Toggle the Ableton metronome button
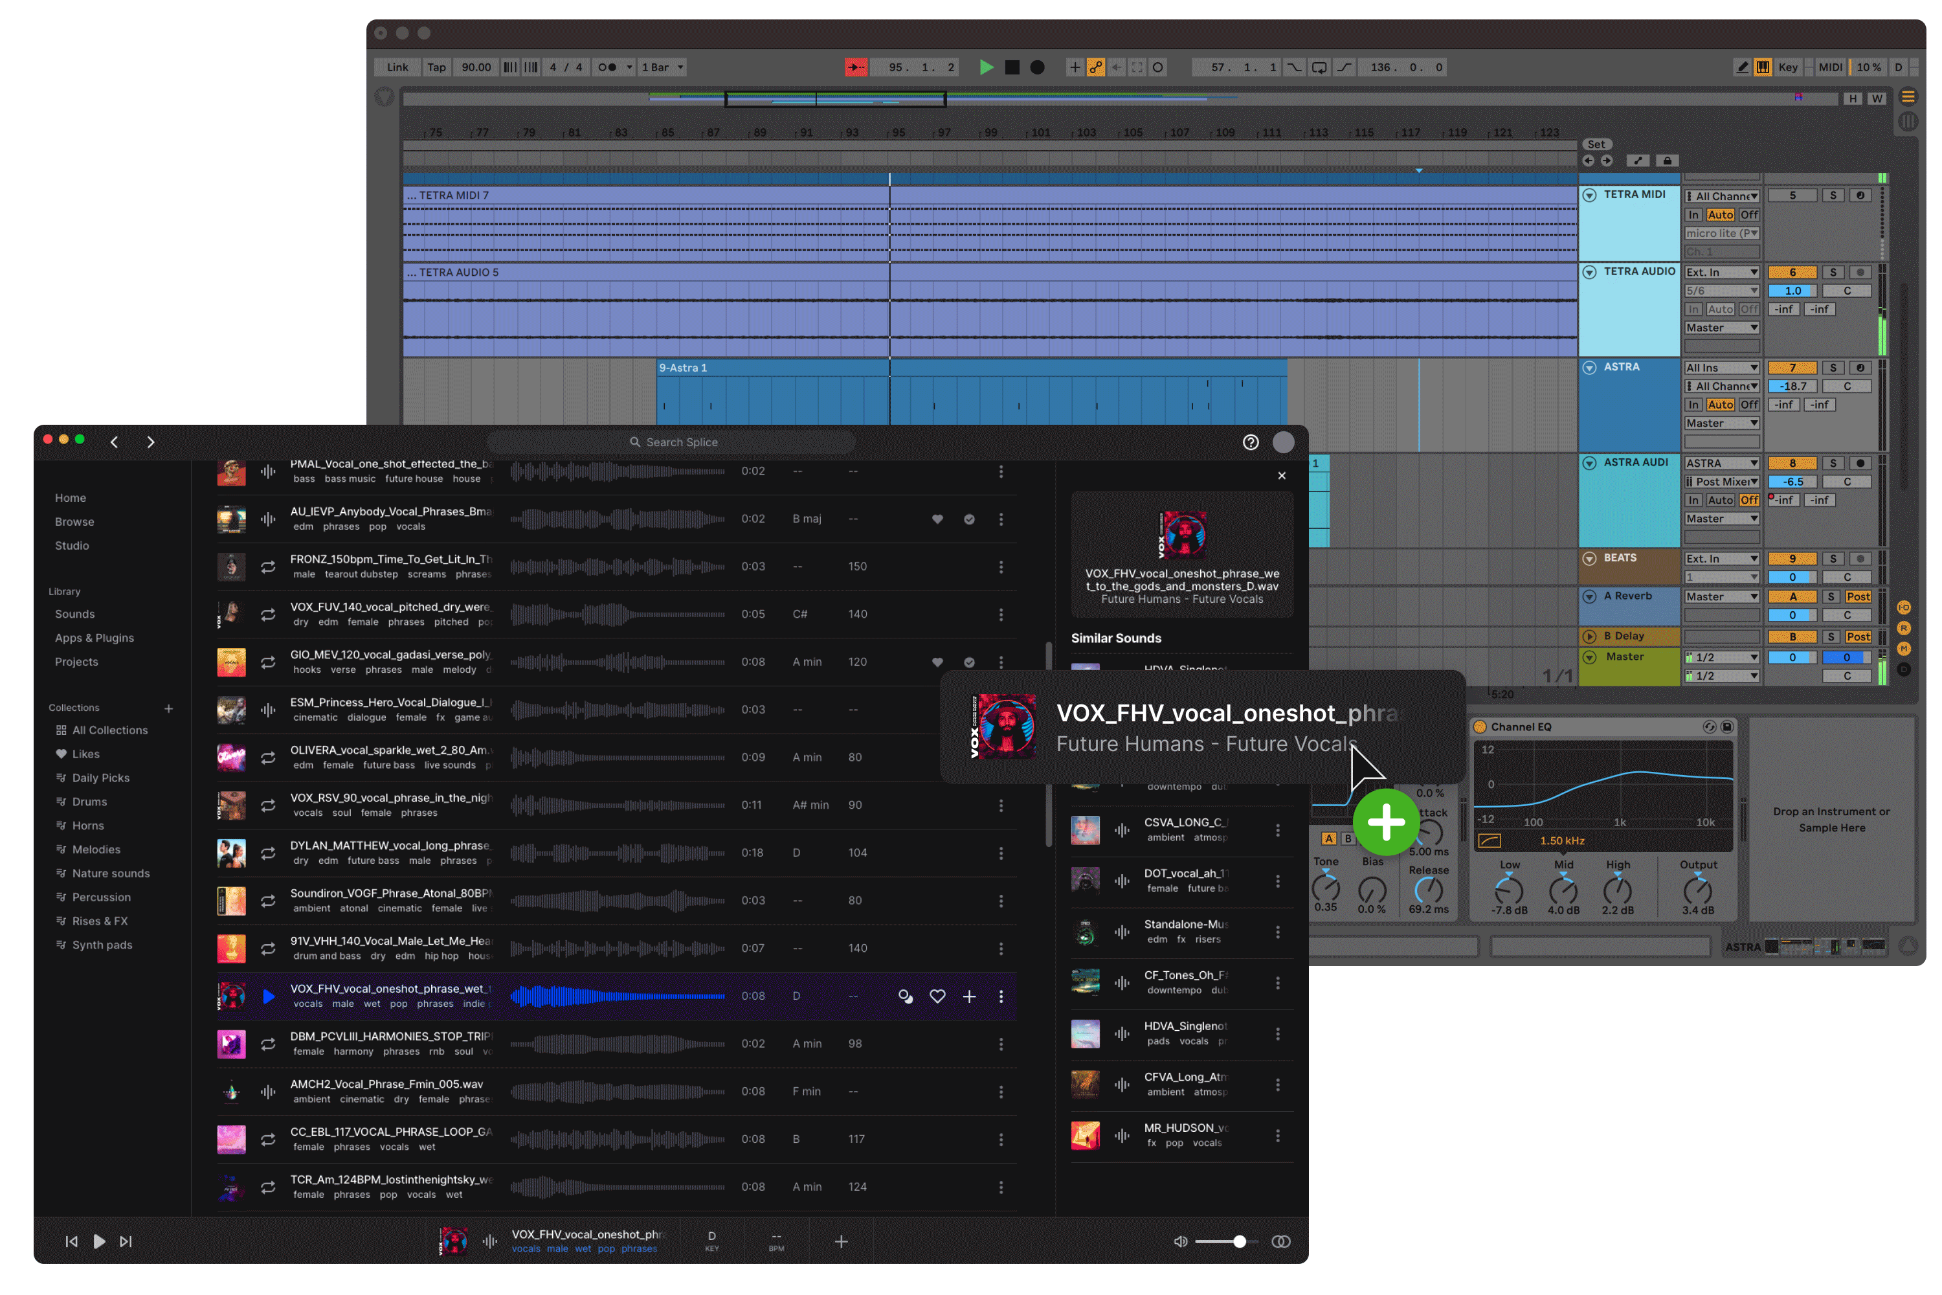The height and width of the screenshot is (1295, 1942). (x=607, y=68)
